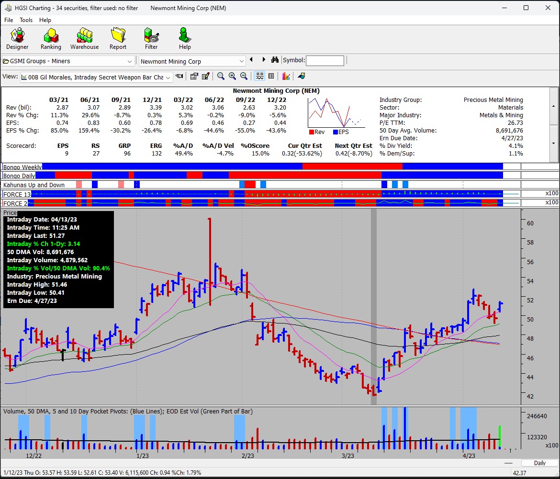Open the File menu

[9, 20]
